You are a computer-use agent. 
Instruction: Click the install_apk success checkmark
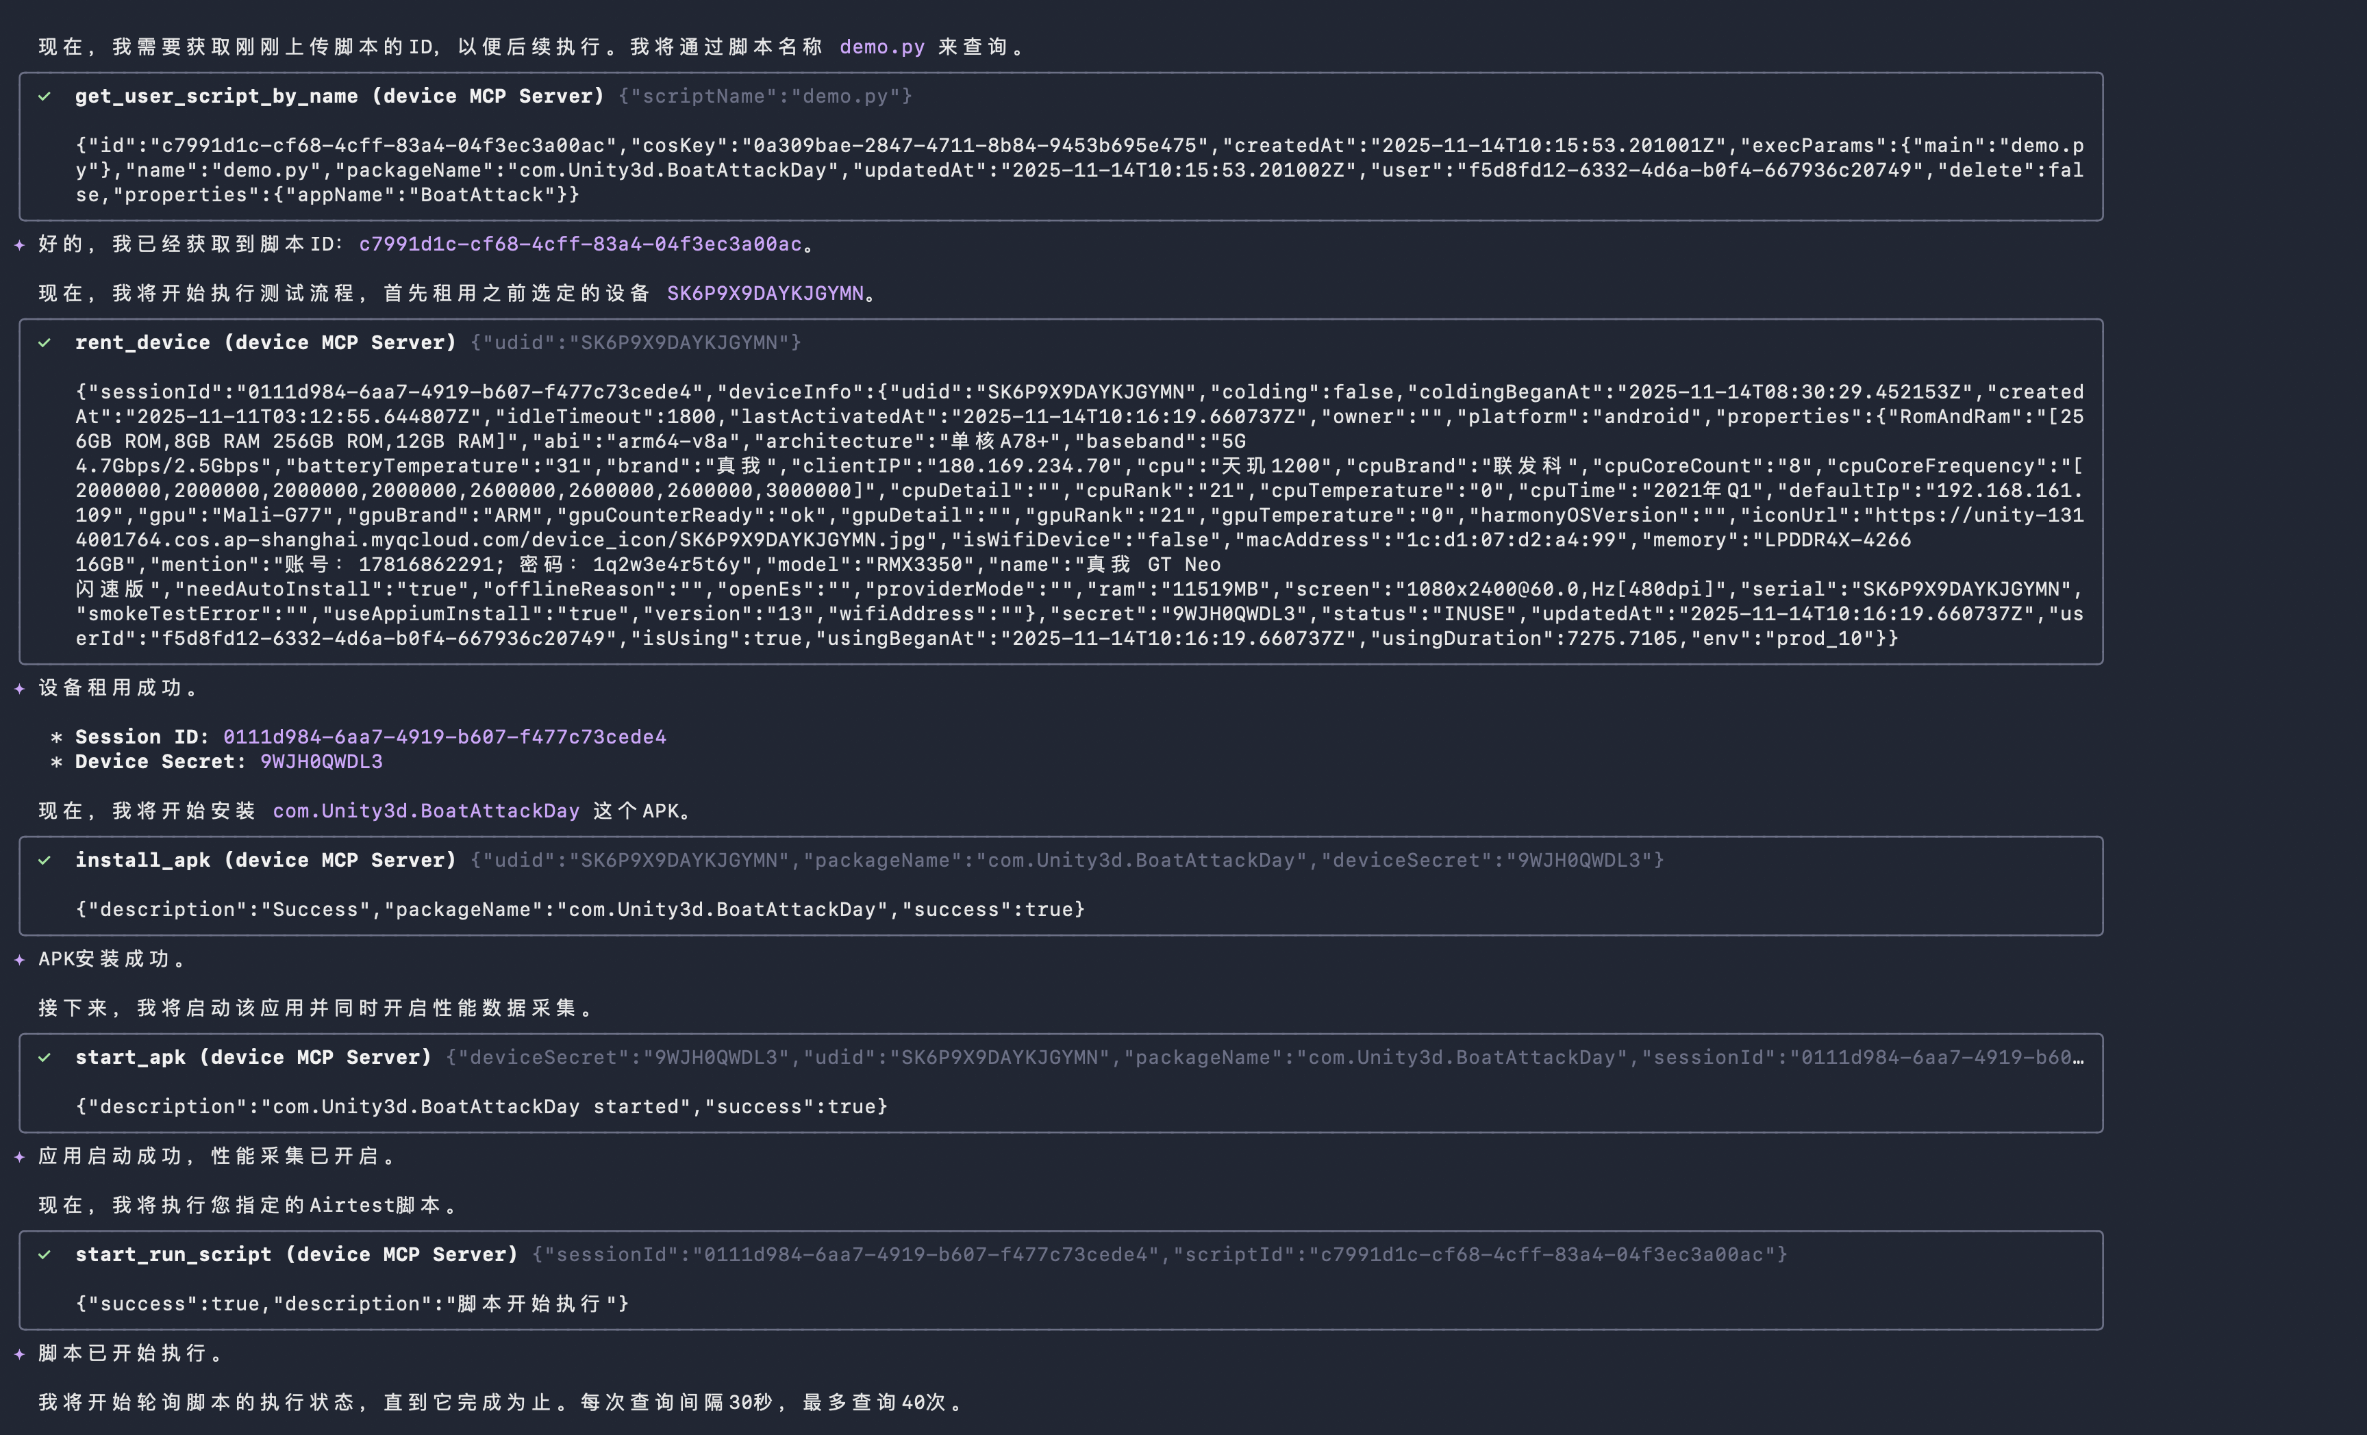pos(45,861)
